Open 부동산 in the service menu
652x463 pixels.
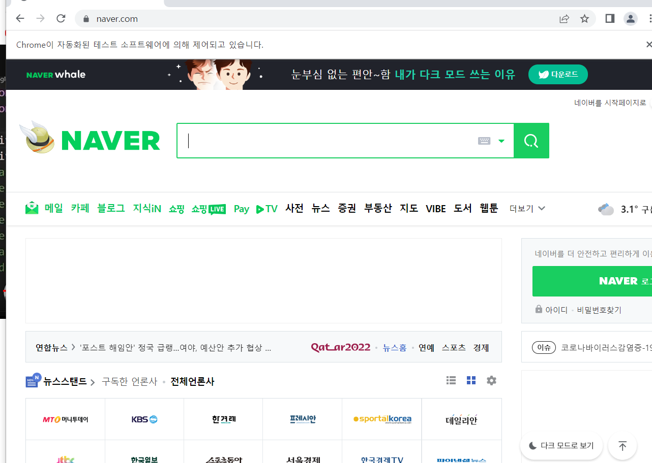point(378,208)
